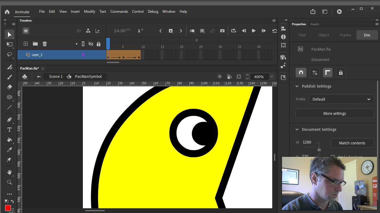Select the Eraser tool
This screenshot has height=213, width=380.
click(9, 87)
